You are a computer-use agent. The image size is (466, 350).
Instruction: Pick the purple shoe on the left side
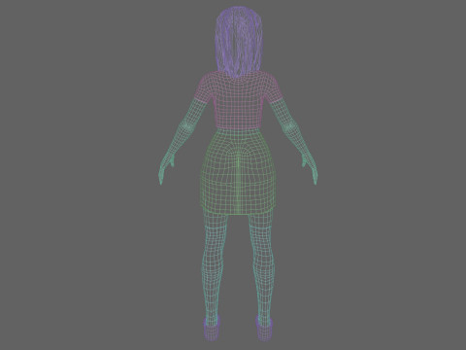pyautogui.click(x=212, y=328)
